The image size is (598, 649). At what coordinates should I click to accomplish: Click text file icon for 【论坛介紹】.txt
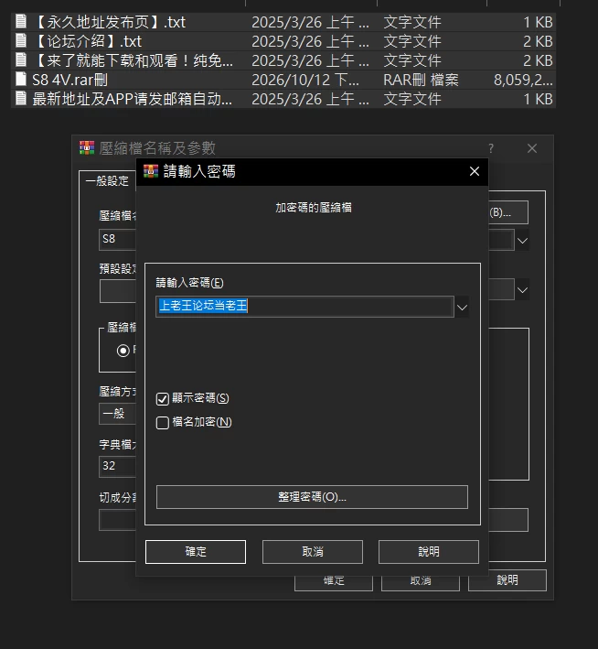(21, 40)
